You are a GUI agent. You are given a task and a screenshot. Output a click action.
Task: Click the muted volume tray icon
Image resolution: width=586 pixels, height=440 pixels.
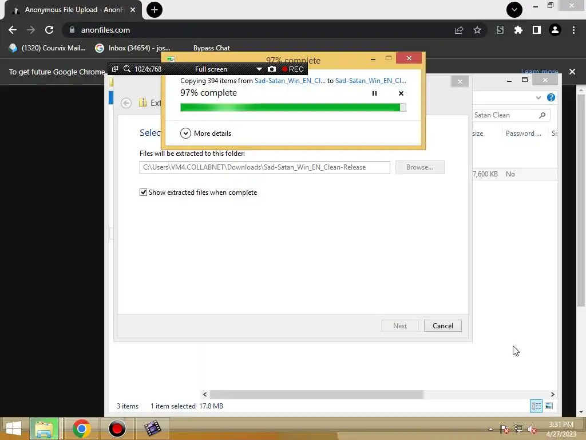pos(532,429)
